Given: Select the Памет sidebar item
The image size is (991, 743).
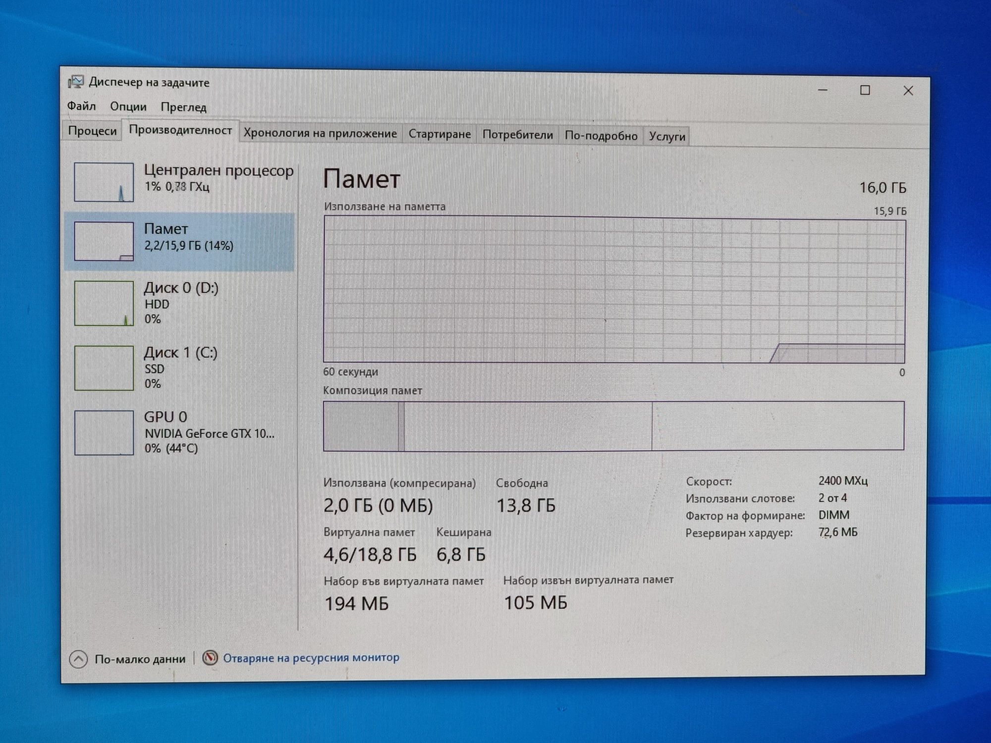Looking at the screenshot, I should click(x=179, y=241).
